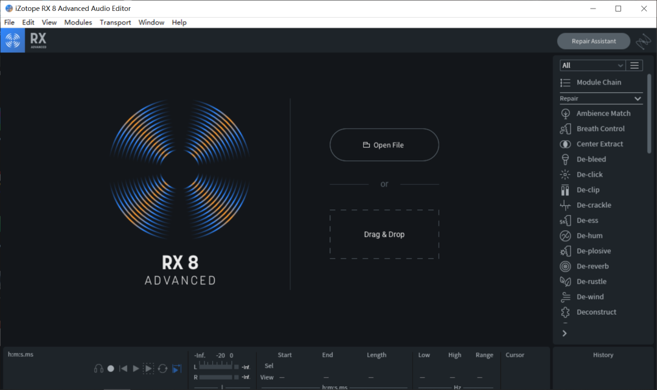Click the History panel header
The image size is (657, 390).
603,355
